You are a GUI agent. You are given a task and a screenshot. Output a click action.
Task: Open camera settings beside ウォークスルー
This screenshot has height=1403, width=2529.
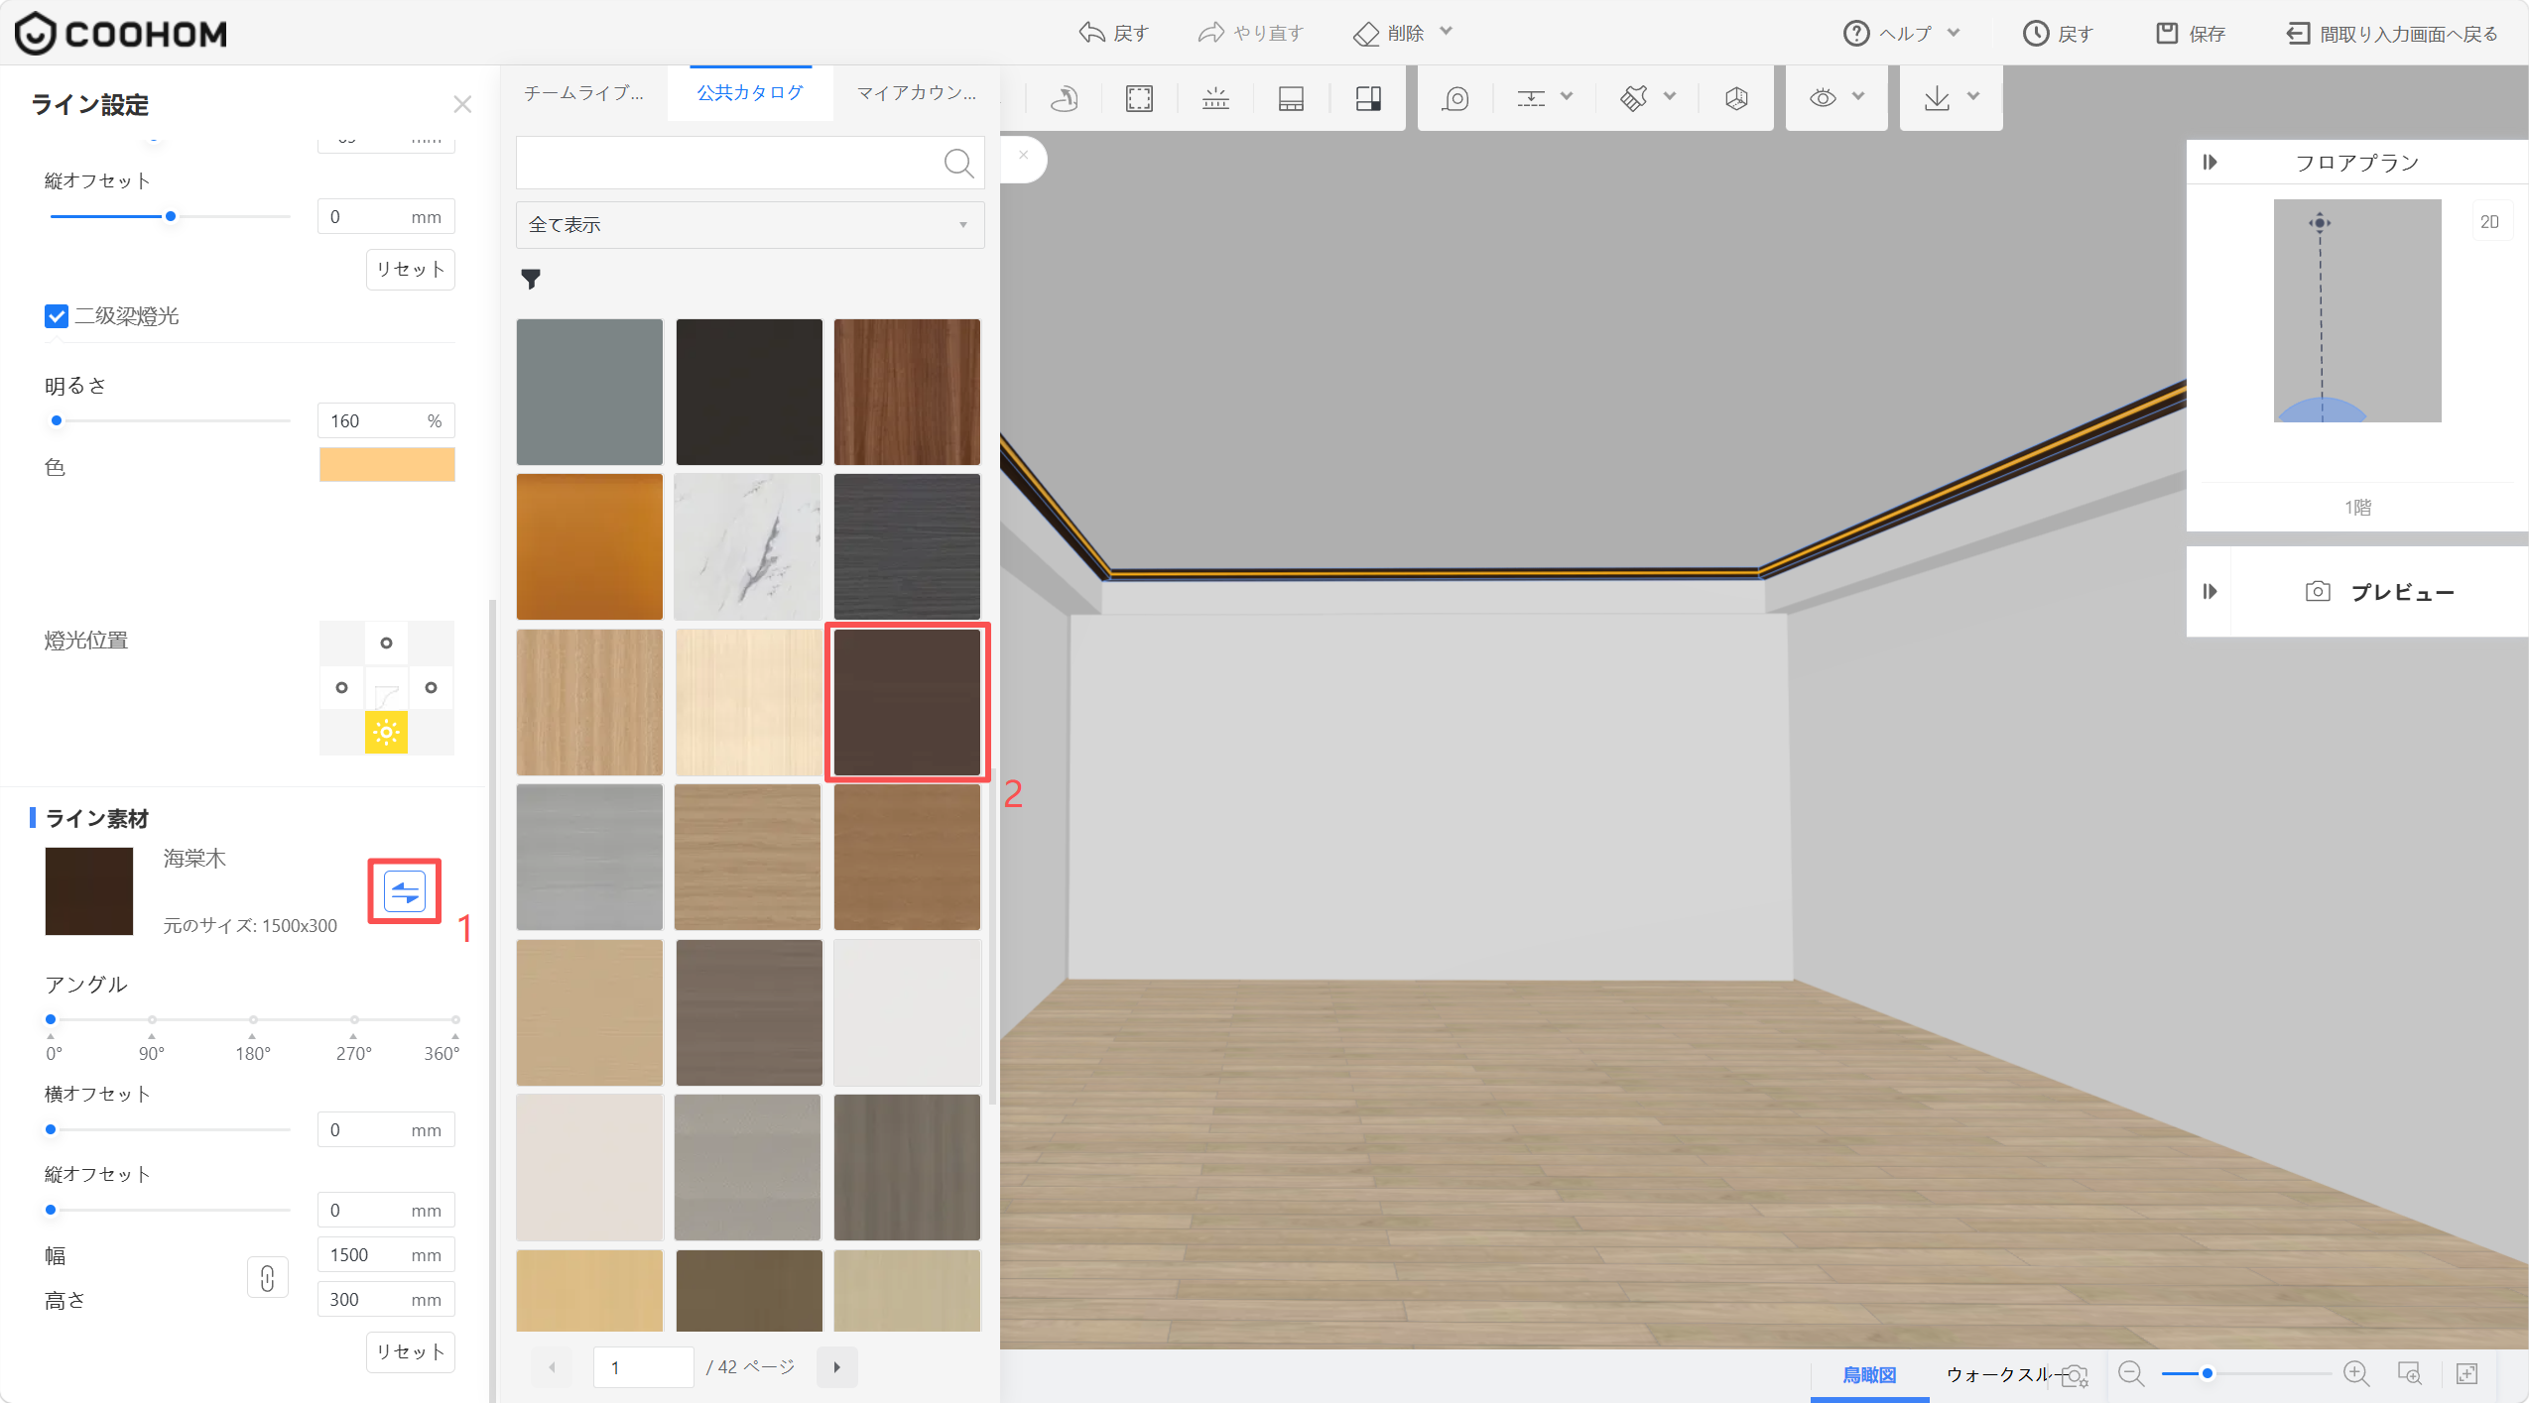pos(2075,1375)
